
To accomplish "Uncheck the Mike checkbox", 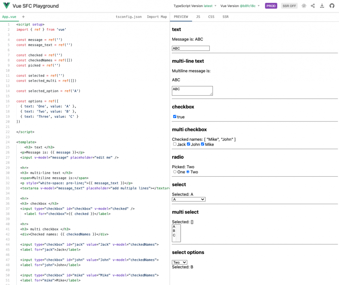I will click(203, 144).
